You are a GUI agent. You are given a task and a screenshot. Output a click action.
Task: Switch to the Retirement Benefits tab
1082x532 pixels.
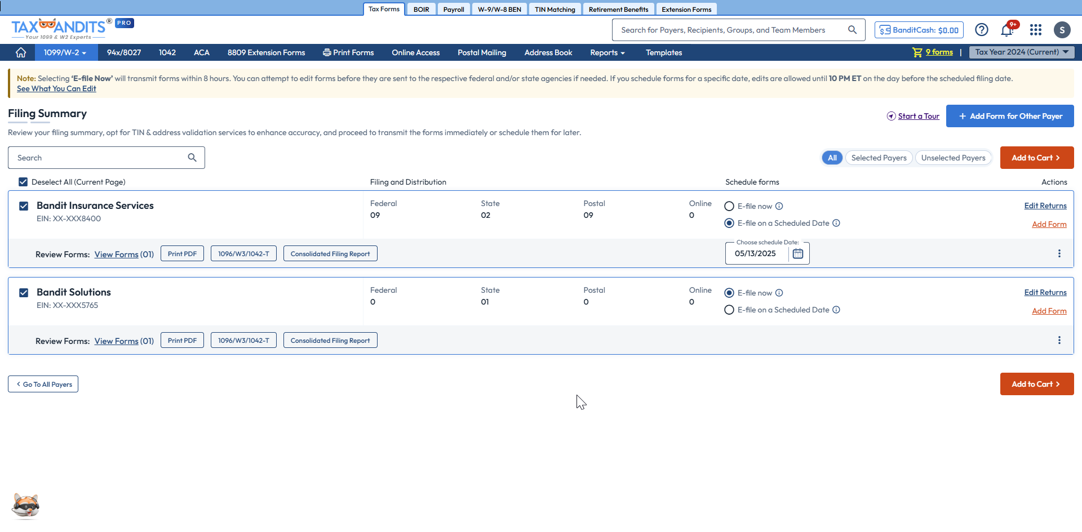pos(618,9)
